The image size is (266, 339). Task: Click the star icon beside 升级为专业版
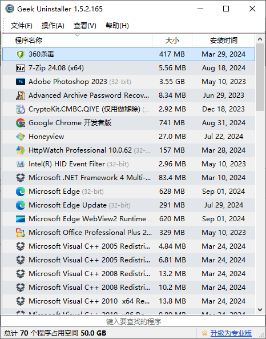coord(204,333)
